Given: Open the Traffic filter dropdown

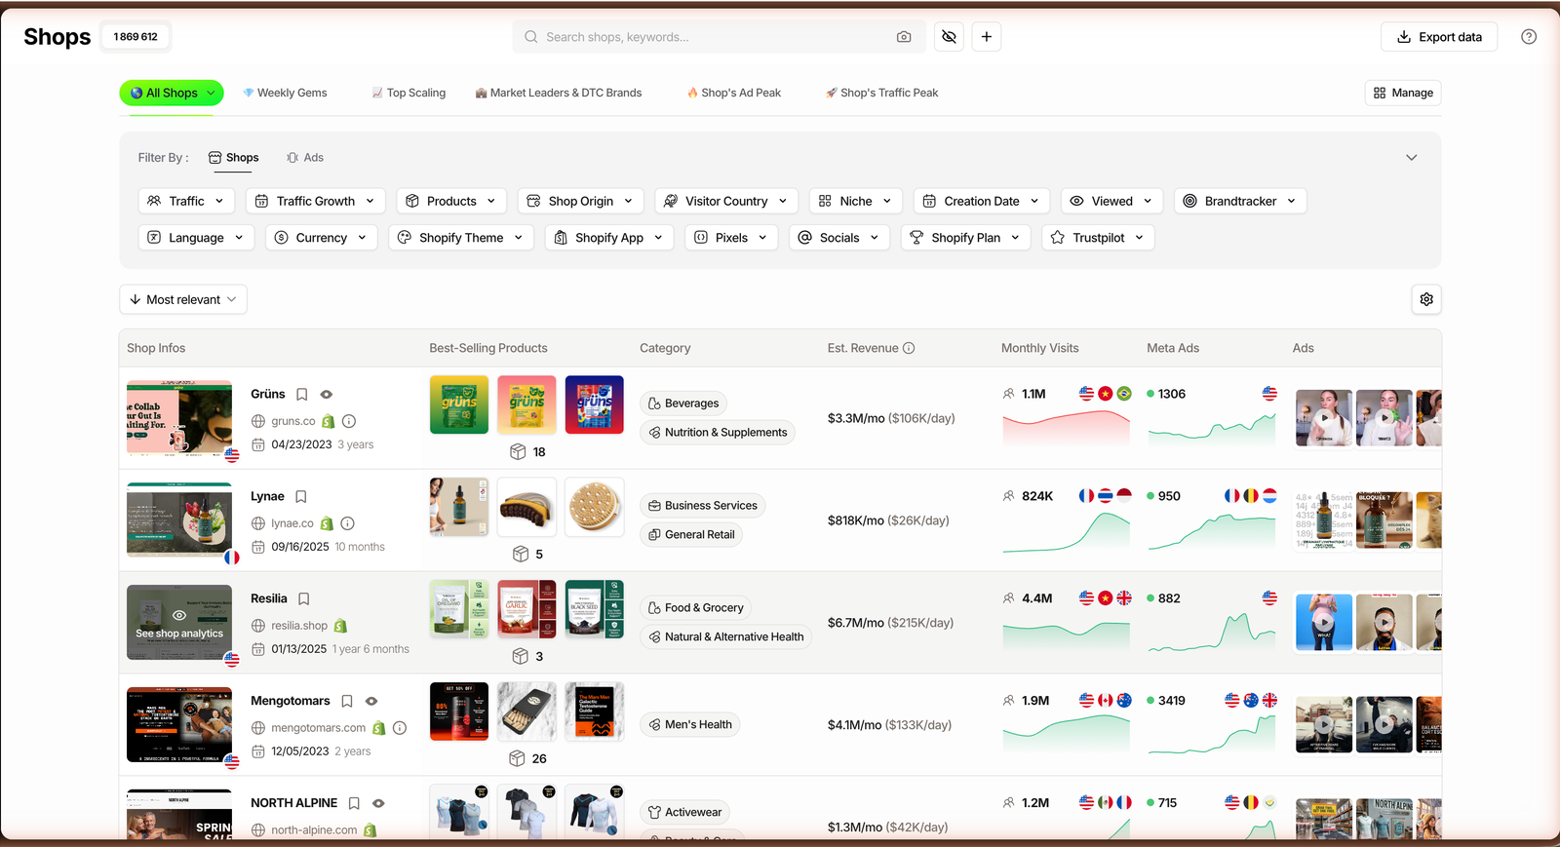Looking at the screenshot, I should [x=186, y=201].
